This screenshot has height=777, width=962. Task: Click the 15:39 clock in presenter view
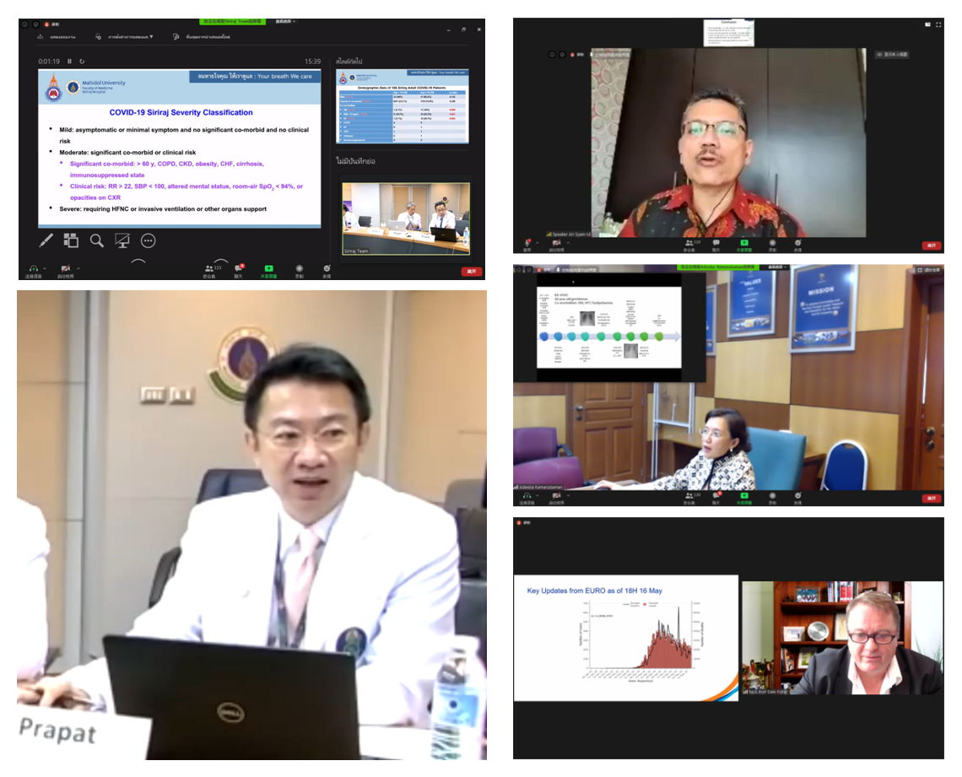click(x=312, y=62)
